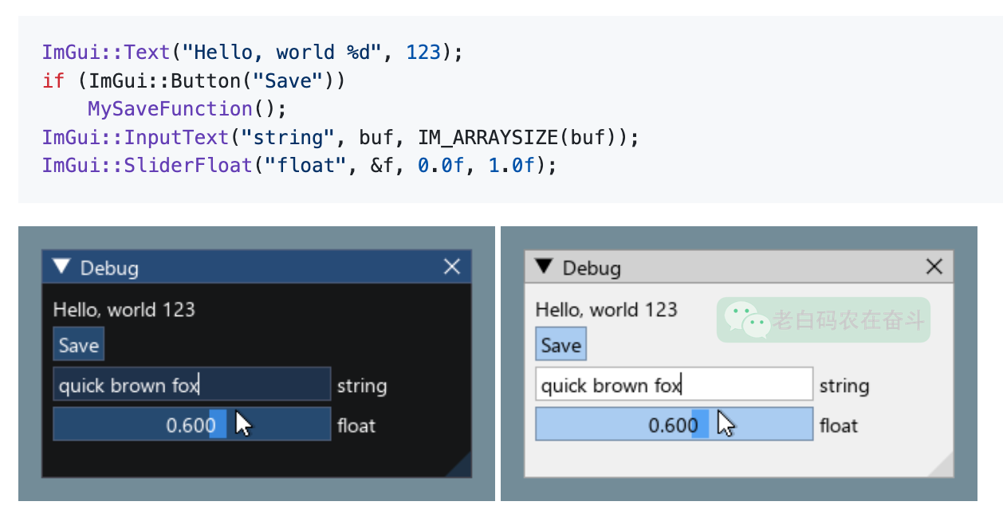The width and height of the screenshot is (1003, 521).
Task: Focus the dark window's quick brown fox field
Action: click(192, 384)
